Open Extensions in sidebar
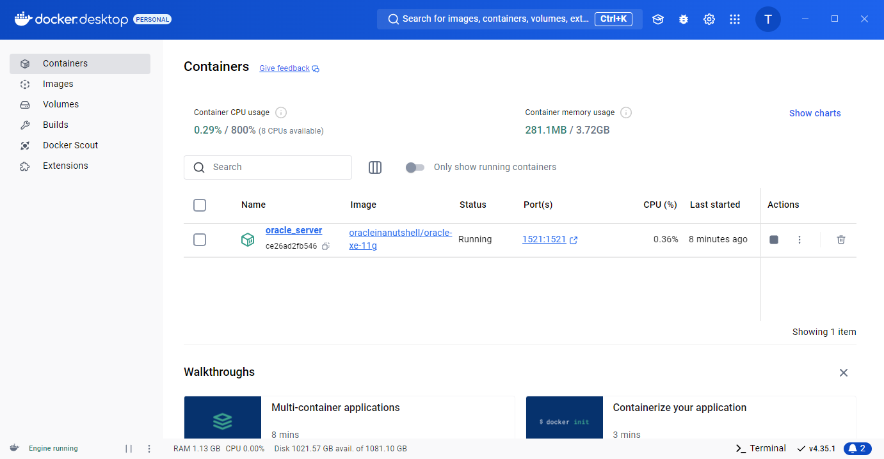 [x=80, y=166]
